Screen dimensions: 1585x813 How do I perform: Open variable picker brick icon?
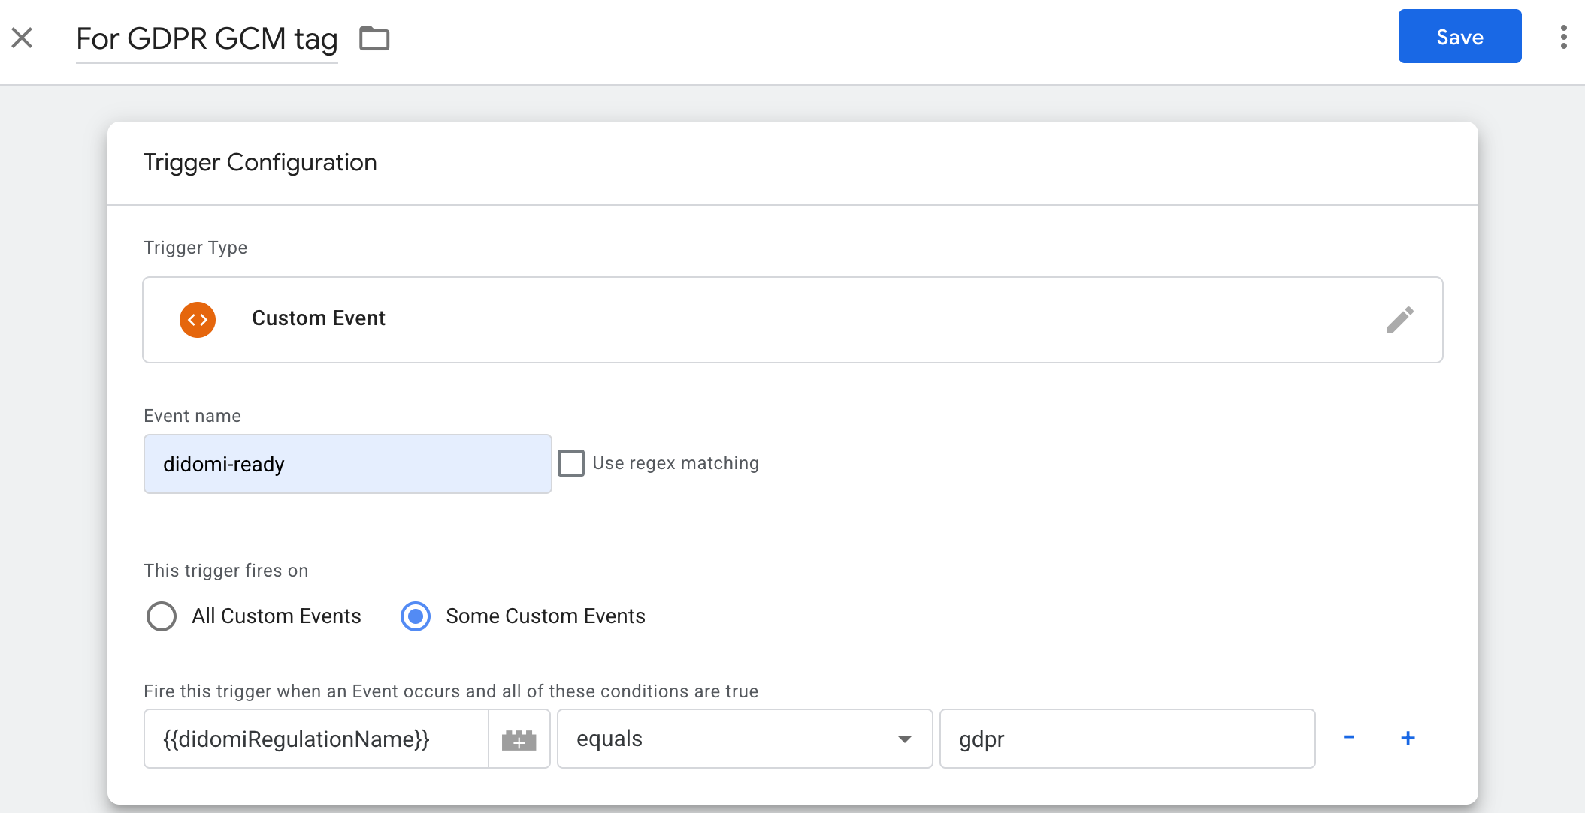(x=519, y=739)
